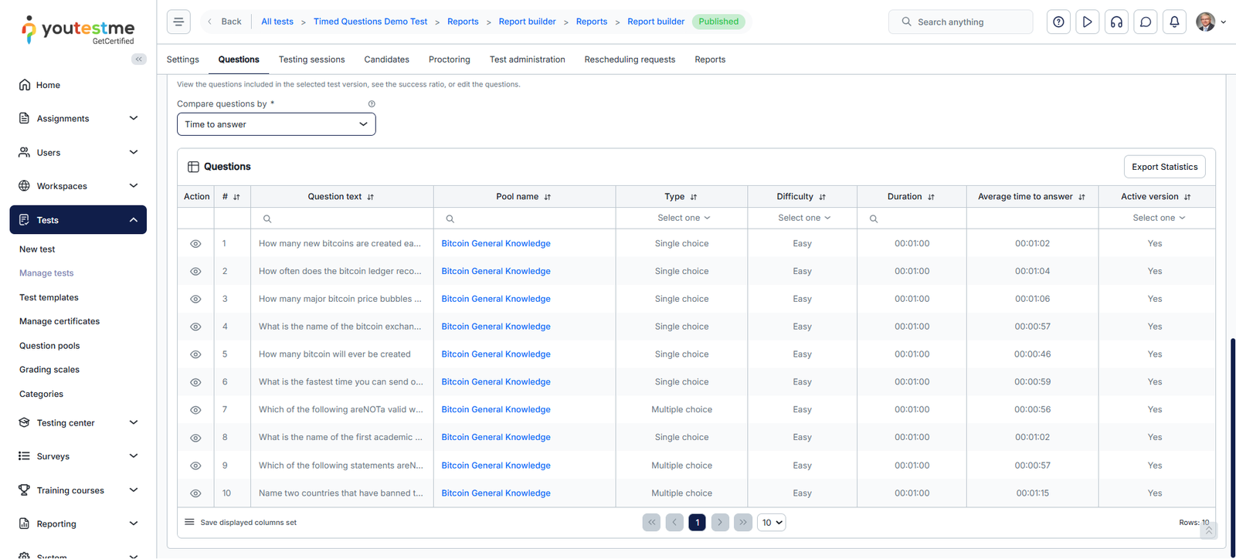1236x559 pixels.
Task: Open Bitcoin General Knowledge link in row 3
Action: pyautogui.click(x=496, y=299)
